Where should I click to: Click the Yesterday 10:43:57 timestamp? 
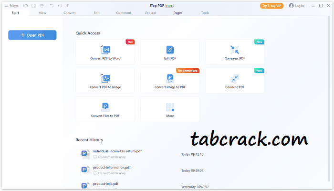pos(195,187)
